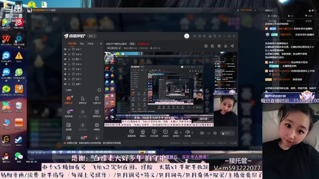Open the tools warning-sign desktop shortcut
The width and height of the screenshot is (319, 179).
pyautogui.click(x=19, y=57)
